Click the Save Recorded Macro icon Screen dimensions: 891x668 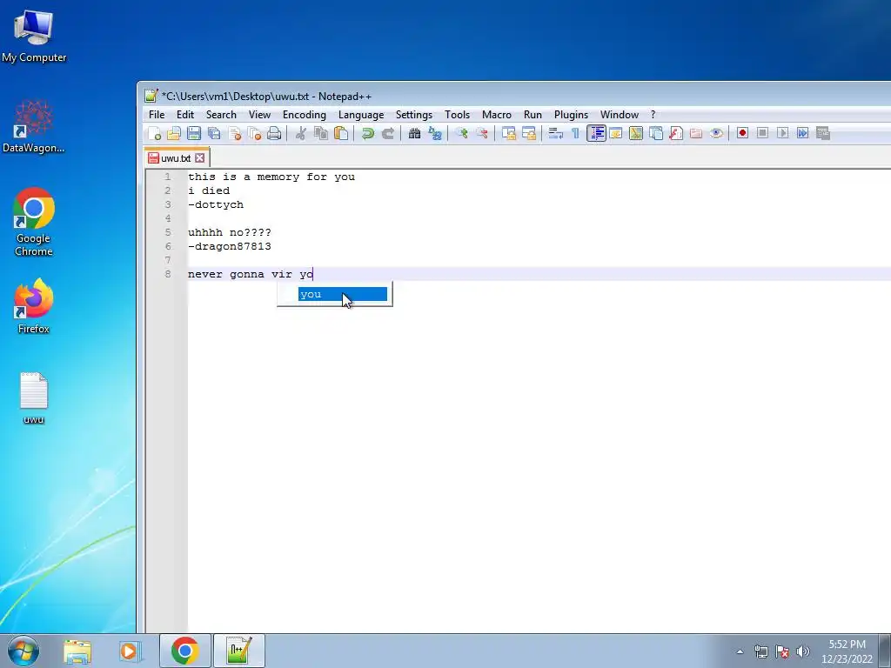point(823,133)
